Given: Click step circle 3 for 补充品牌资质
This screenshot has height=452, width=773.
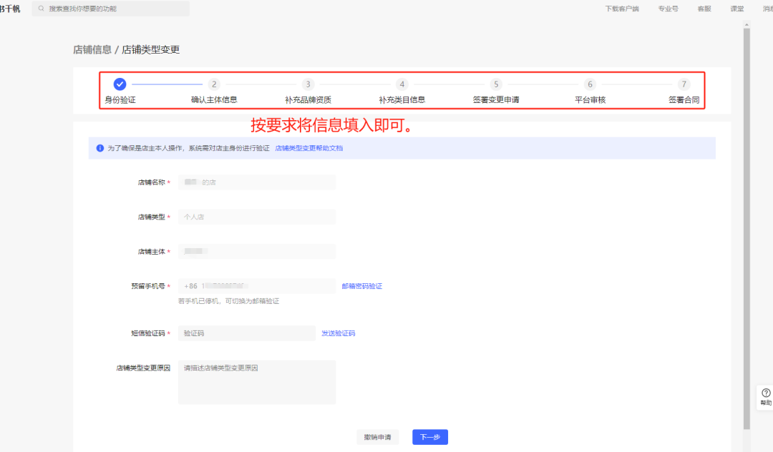Looking at the screenshot, I should click(308, 84).
